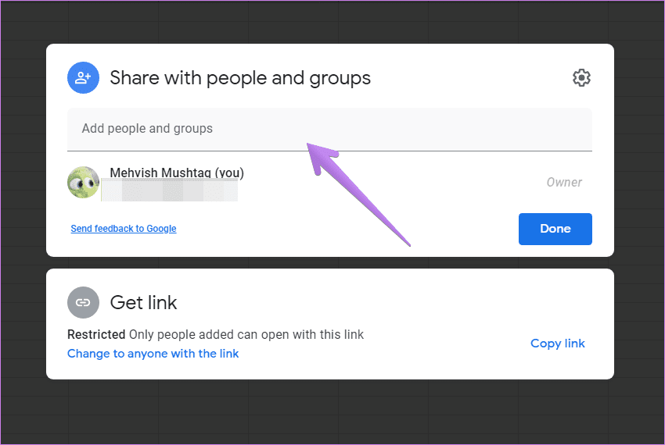Image resolution: width=665 pixels, height=445 pixels.
Task: Select Change to anyone with the link
Action: coord(153,354)
